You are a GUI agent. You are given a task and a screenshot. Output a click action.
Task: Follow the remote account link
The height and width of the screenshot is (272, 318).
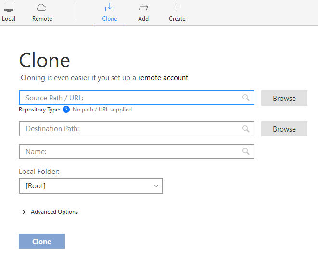(163, 78)
